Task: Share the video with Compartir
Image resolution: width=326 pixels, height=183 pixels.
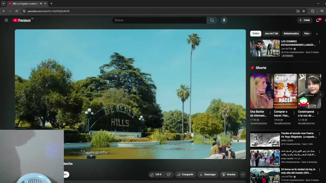Action: [185, 174]
